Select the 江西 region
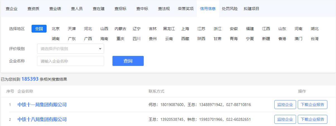Screen dimensions: 336x126 (x=266, y=29)
